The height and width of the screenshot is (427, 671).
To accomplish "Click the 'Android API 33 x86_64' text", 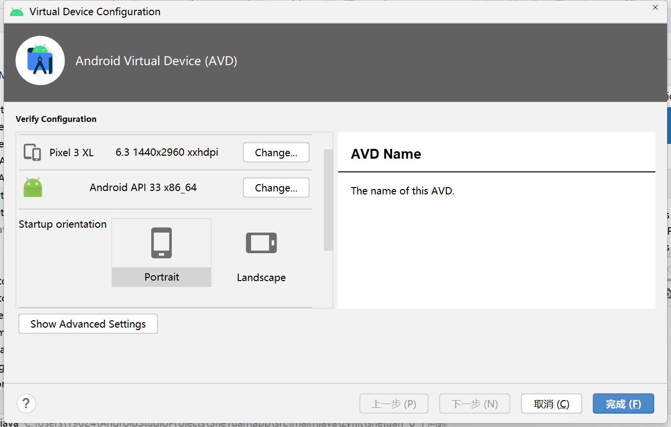I will tap(143, 188).
